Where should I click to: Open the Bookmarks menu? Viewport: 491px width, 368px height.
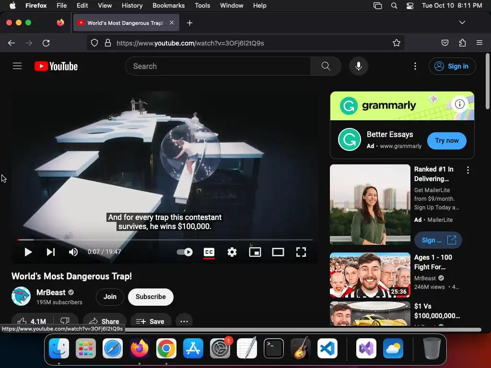coord(168,5)
